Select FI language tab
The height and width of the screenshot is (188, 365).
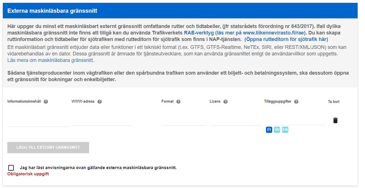pos(269,130)
